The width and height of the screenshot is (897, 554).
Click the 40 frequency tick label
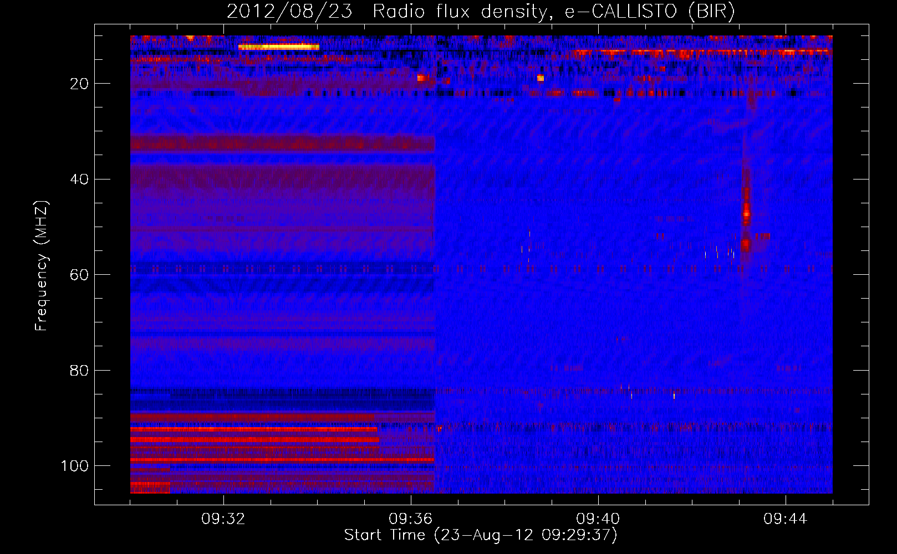coord(79,179)
